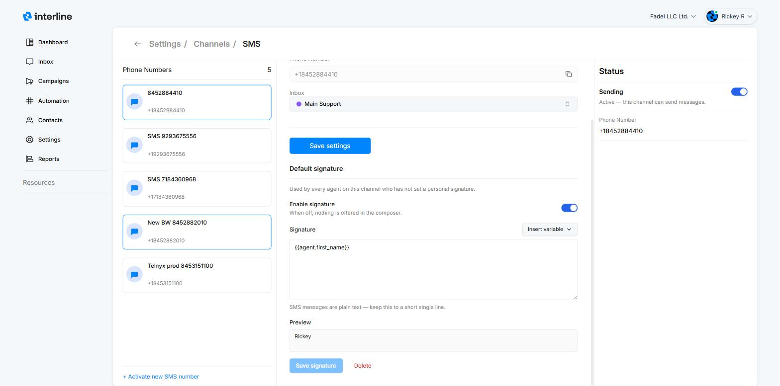Toggle the Sending status switch
The image size is (780, 386).
(x=739, y=91)
